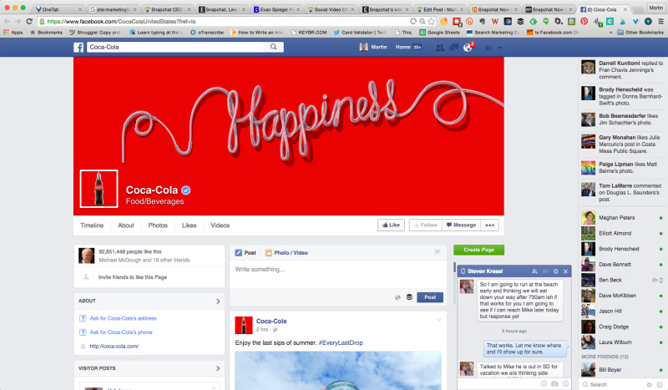This screenshot has width=668, height=390.
Task: Expand the ABOUT section chevron
Action: click(x=218, y=301)
